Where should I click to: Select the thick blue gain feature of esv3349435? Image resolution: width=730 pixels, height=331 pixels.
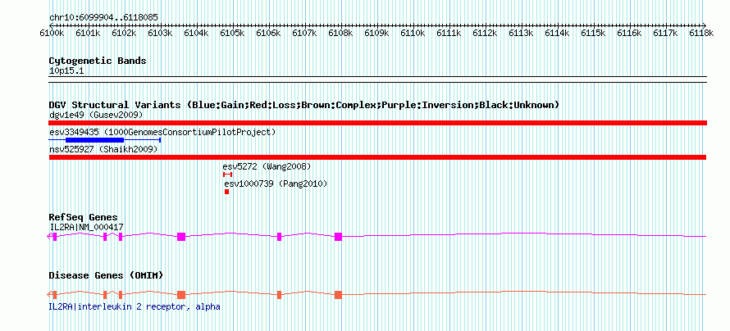(x=94, y=139)
